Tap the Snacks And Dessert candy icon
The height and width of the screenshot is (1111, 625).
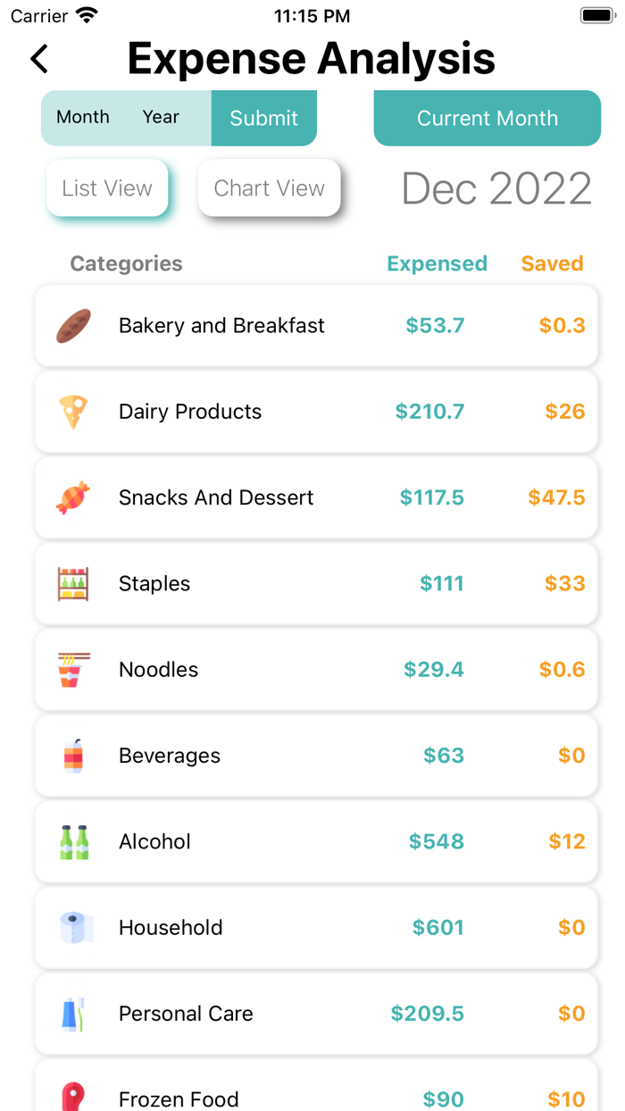[73, 497]
